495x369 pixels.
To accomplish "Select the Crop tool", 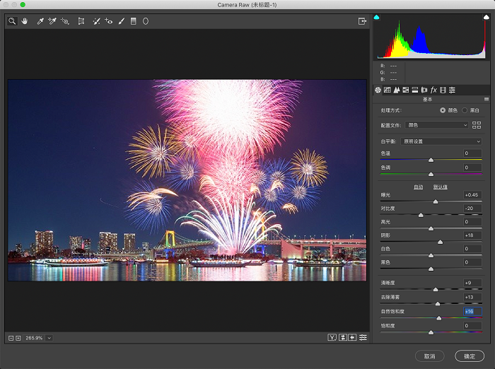I will (81, 21).
